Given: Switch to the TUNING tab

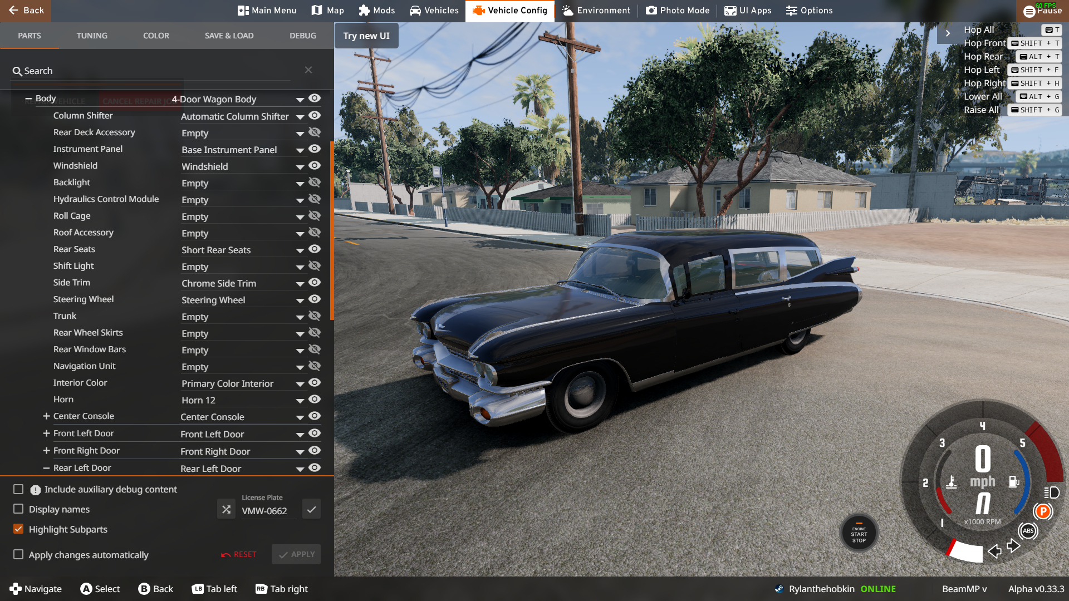Looking at the screenshot, I should pyautogui.click(x=92, y=36).
